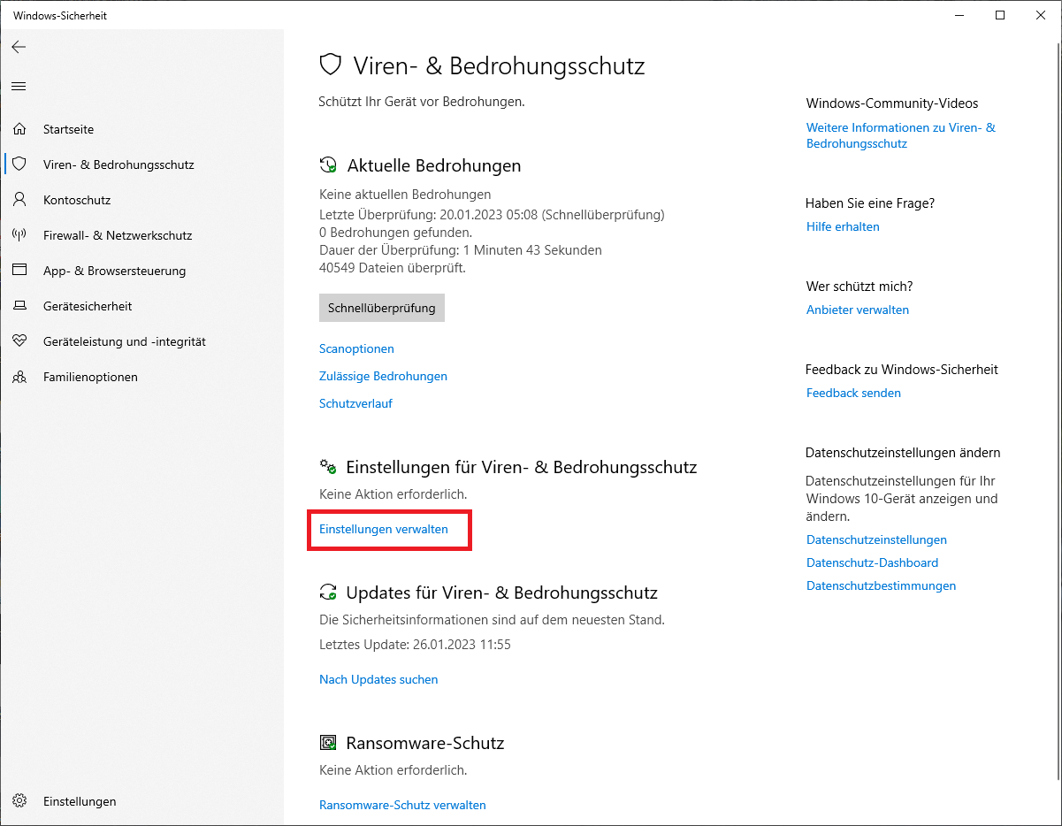Click the Hilfe erhalten link
This screenshot has width=1062, height=826.
click(843, 226)
